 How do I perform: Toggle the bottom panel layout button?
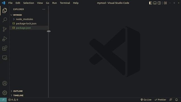pyautogui.click(x=155, y=3)
